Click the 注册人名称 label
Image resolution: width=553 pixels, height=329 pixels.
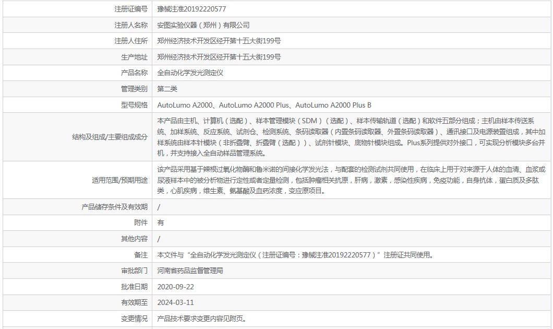[x=131, y=25]
